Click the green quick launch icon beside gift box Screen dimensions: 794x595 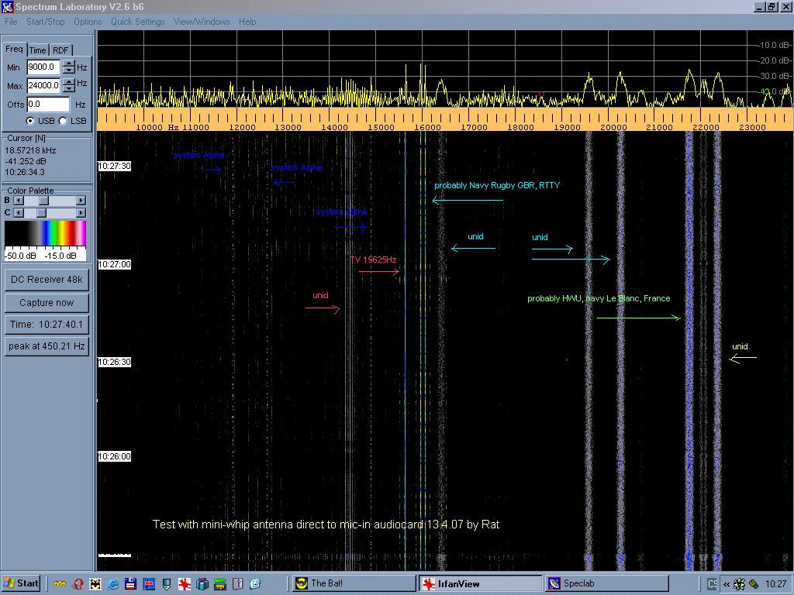(x=219, y=584)
